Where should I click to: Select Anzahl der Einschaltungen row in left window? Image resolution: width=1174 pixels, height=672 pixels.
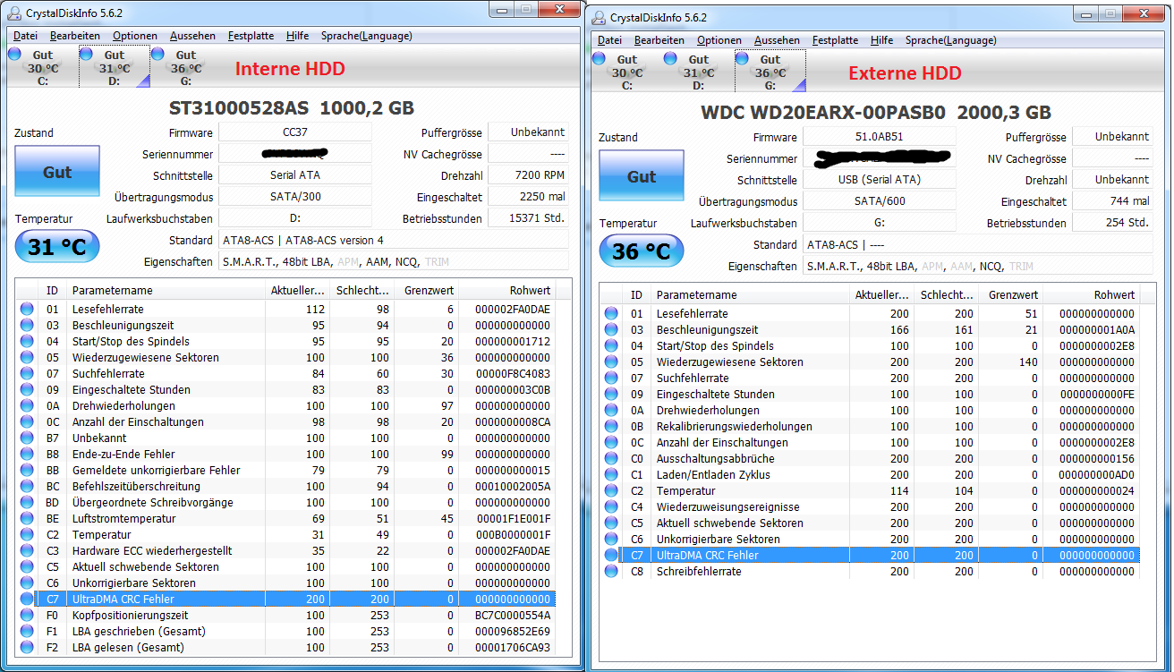pos(286,421)
